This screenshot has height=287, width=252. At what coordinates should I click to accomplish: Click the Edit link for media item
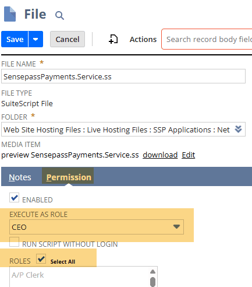tap(189, 155)
